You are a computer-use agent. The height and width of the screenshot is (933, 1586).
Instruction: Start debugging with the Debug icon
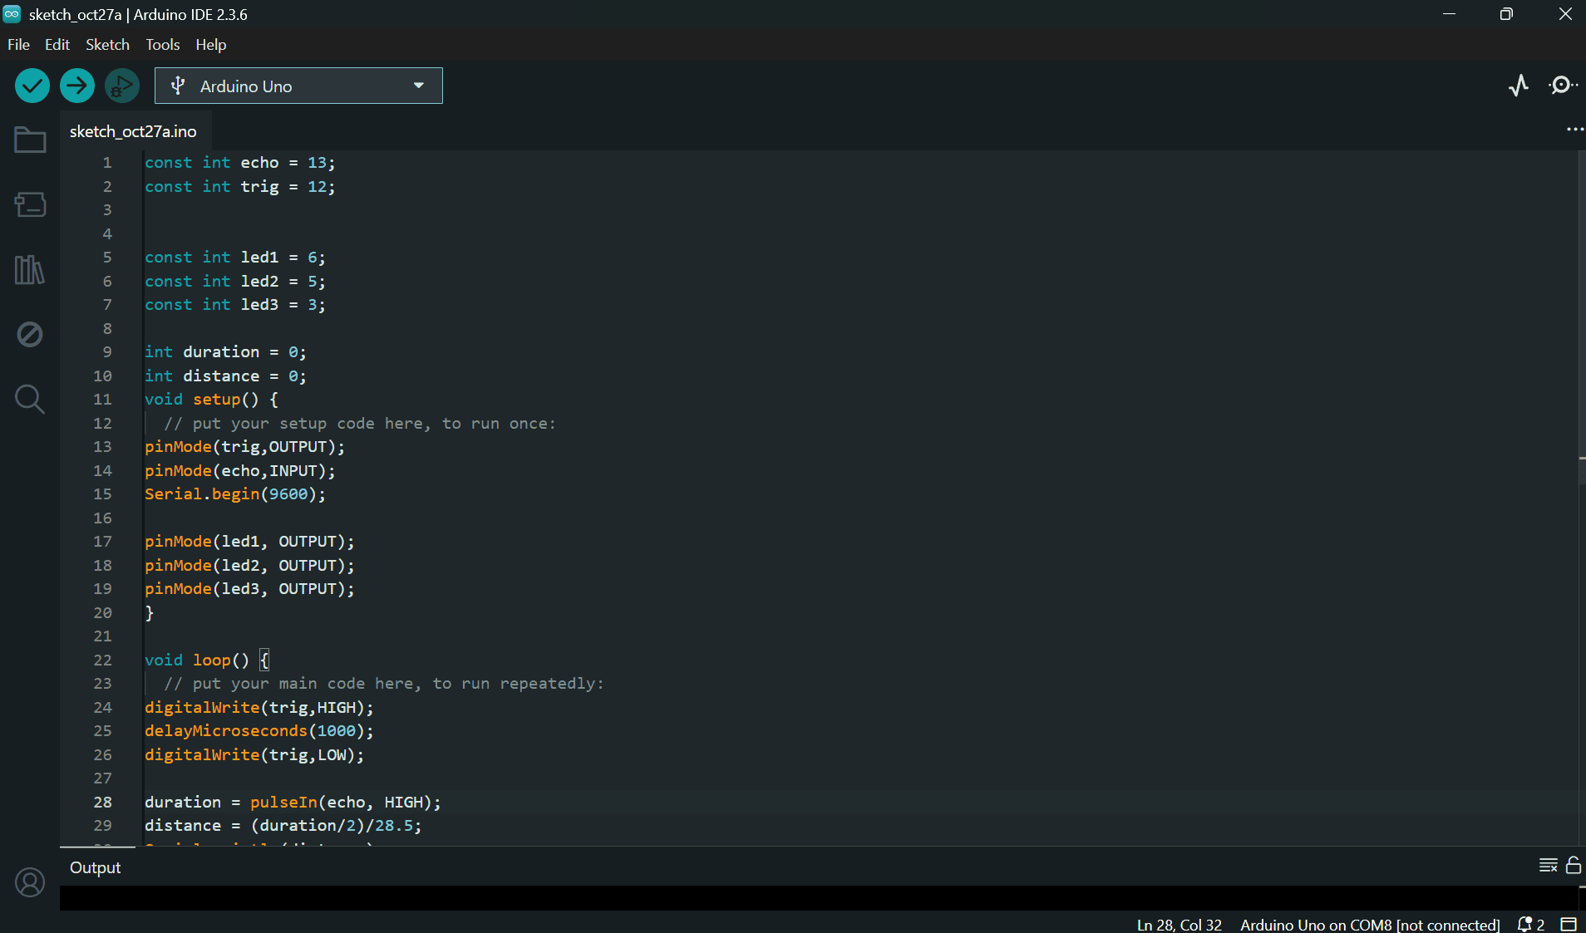pyautogui.click(x=122, y=86)
